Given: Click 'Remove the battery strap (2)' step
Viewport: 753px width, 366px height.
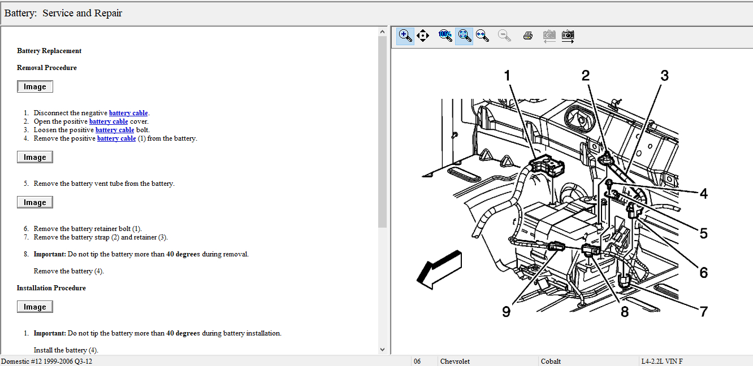Looking at the screenshot, I should pyautogui.click(x=101, y=237).
